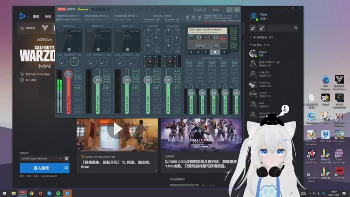350x197 pixels.
Task: Click the Intellipan pad of Hardware Input 1
Action: click(69, 40)
